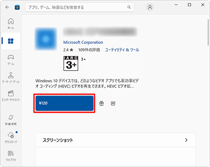Open the ライブラリ sidebar item
The image size is (210, 167).
tap(11, 156)
